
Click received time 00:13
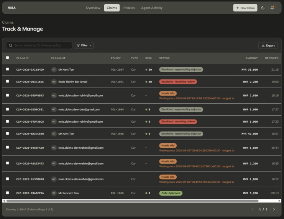[x=275, y=193]
